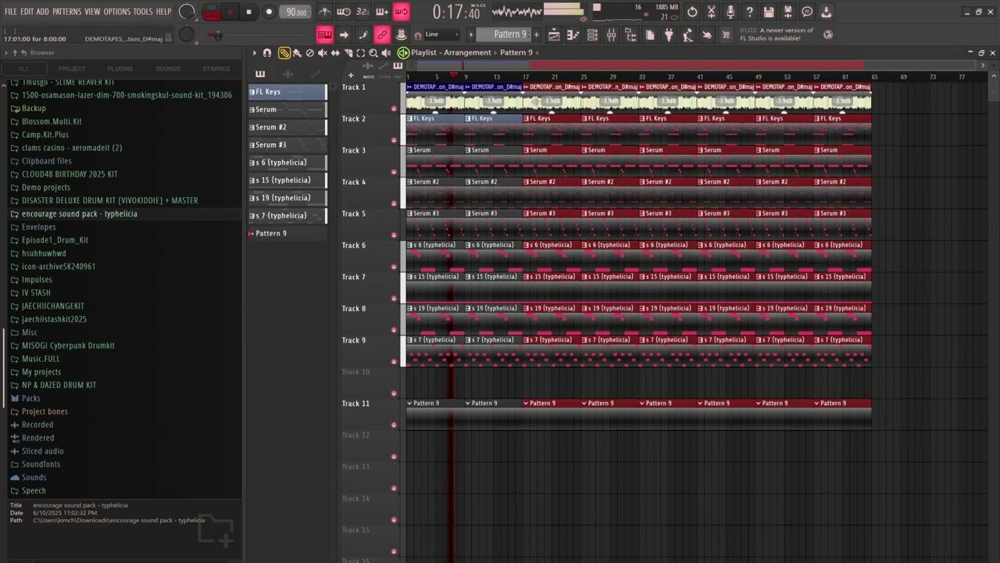The width and height of the screenshot is (1000, 563).
Task: Save the project with floppy disk icon
Action: 769,12
